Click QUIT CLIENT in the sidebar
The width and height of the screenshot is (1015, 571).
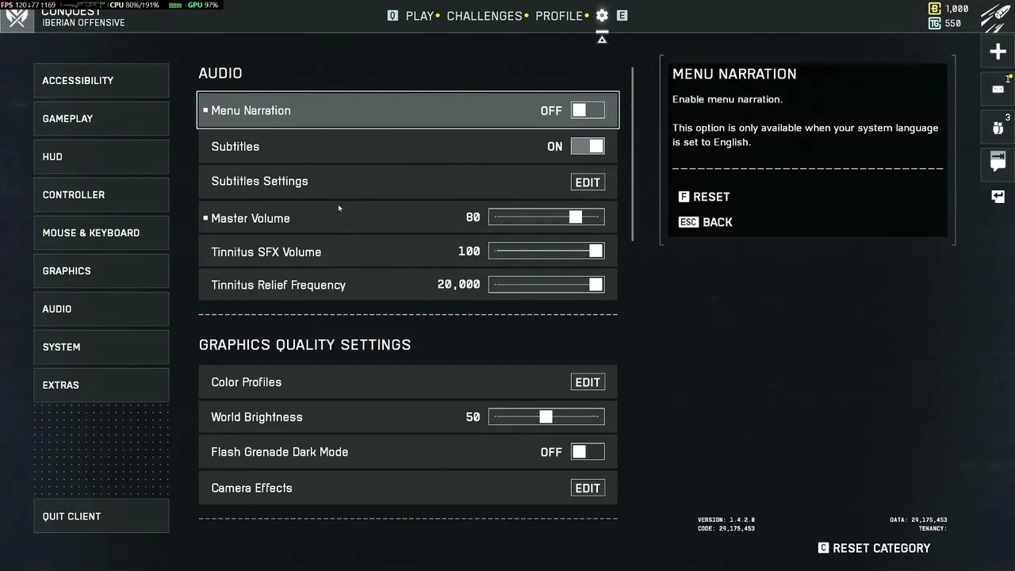click(101, 516)
